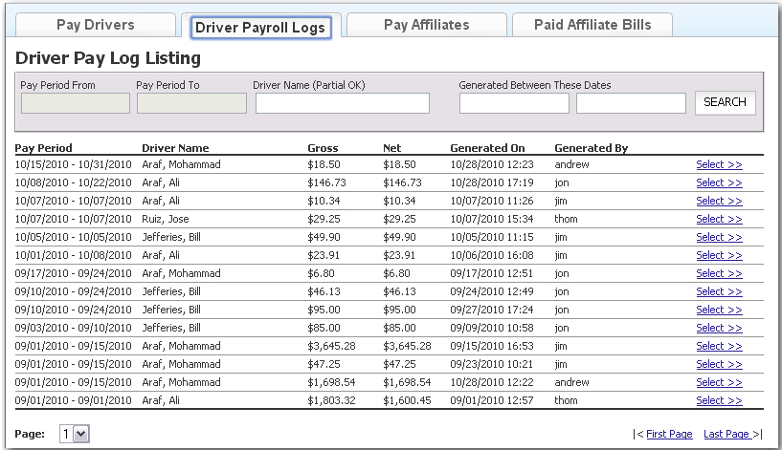
Task: Go to the First Page link
Action: [669, 434]
